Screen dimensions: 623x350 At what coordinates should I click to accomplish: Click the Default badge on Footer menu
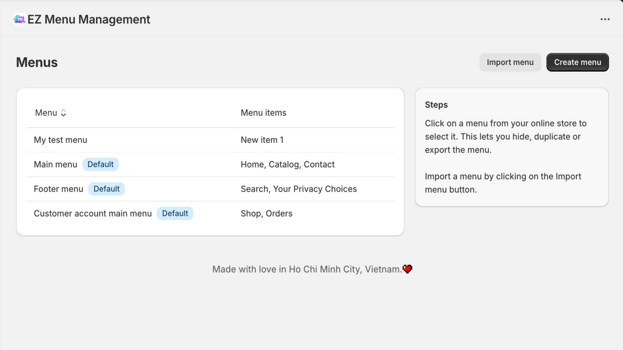[107, 189]
